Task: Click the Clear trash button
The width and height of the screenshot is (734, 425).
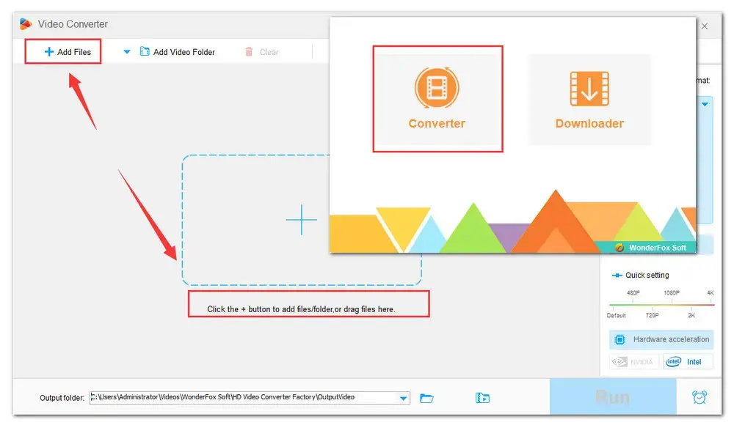Action: coord(262,52)
